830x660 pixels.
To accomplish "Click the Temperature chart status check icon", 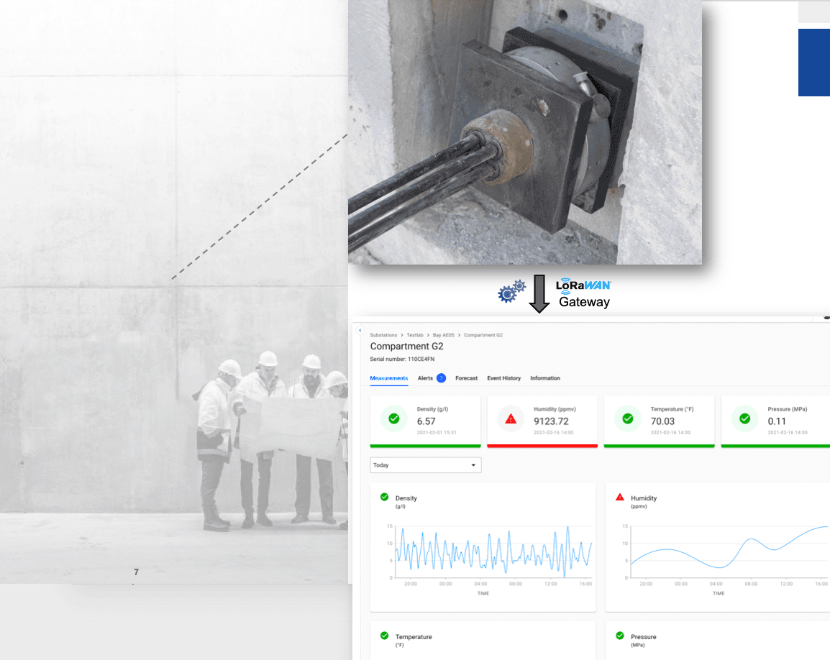I will point(384,636).
